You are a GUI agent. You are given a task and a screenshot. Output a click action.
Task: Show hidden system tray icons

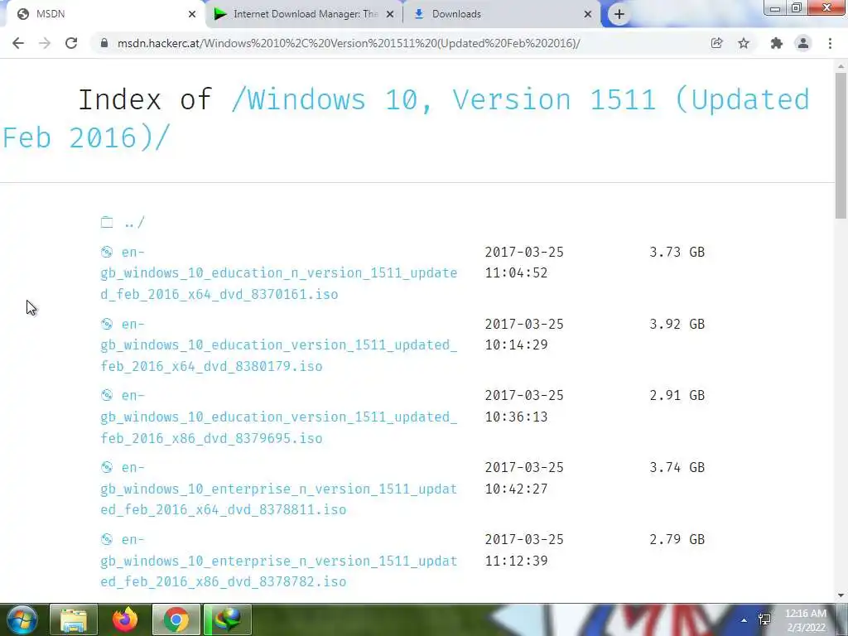pos(744,620)
